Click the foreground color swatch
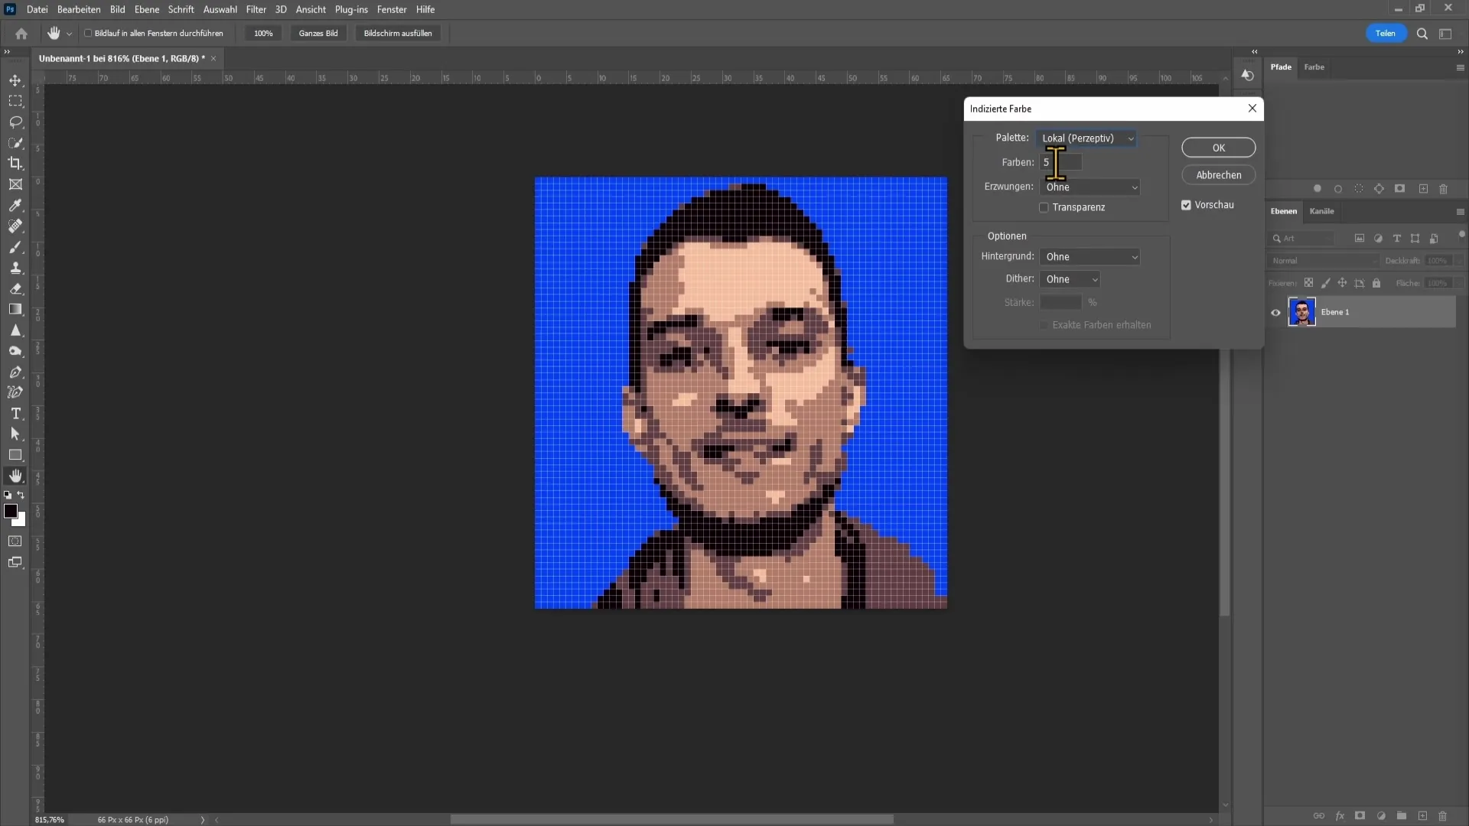1469x826 pixels. point(11,512)
